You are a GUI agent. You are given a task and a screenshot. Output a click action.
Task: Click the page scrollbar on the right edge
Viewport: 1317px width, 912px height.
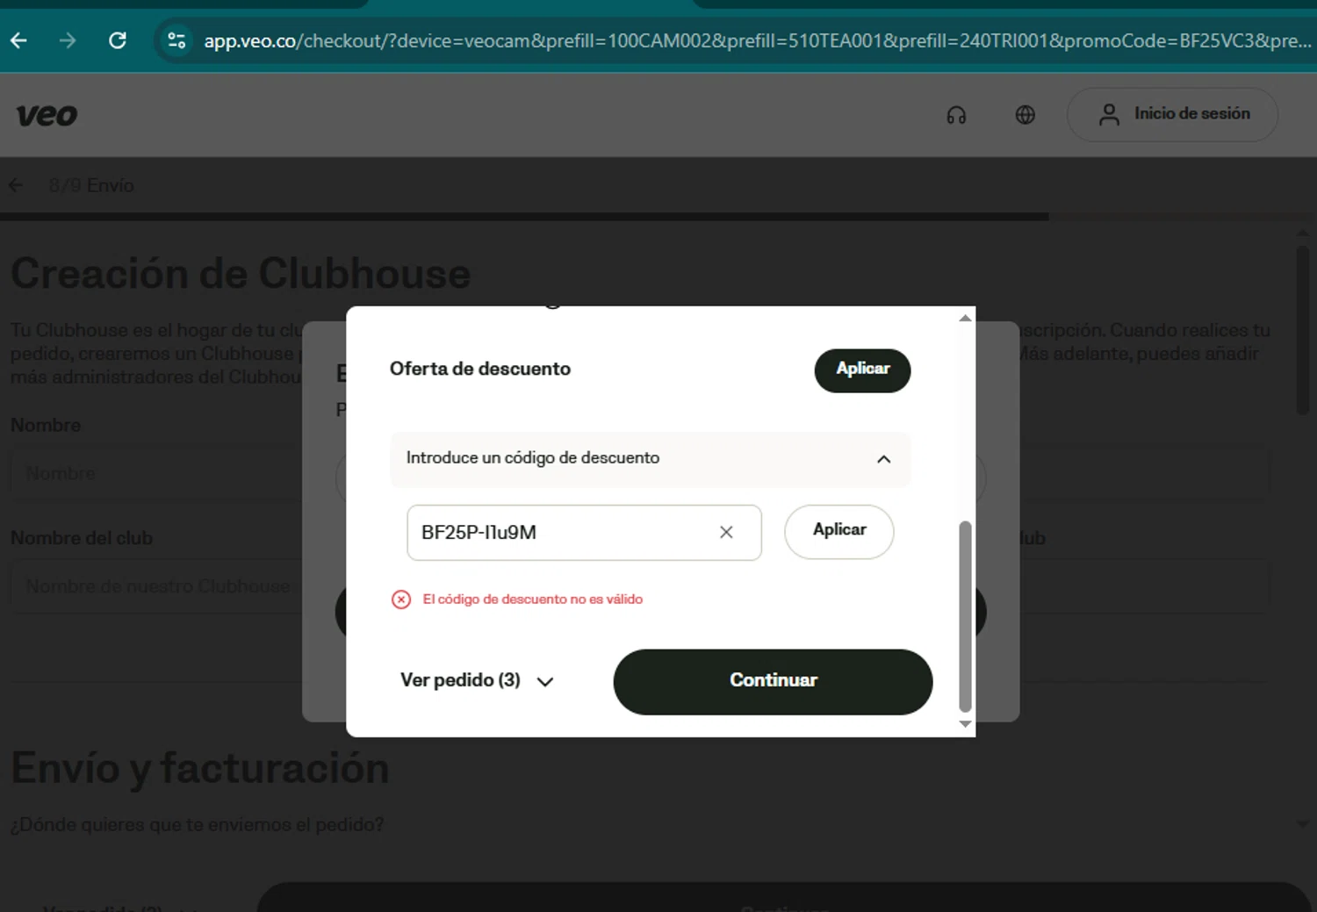coord(1303,329)
